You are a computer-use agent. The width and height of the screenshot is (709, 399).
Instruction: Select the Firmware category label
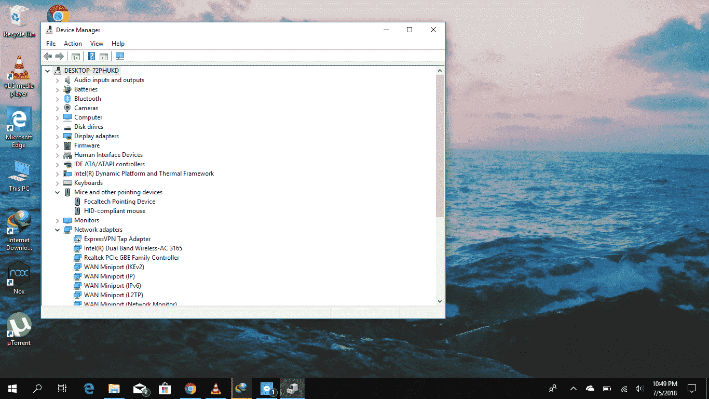pos(87,145)
